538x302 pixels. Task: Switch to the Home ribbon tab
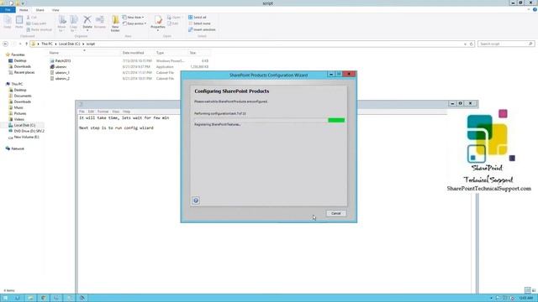[x=24, y=10]
